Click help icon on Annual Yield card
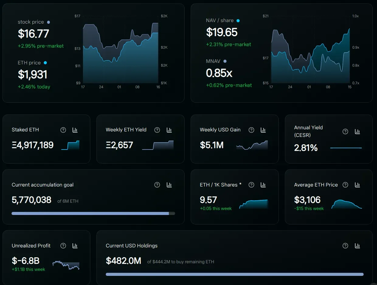The height and width of the screenshot is (285, 377). pos(345,132)
